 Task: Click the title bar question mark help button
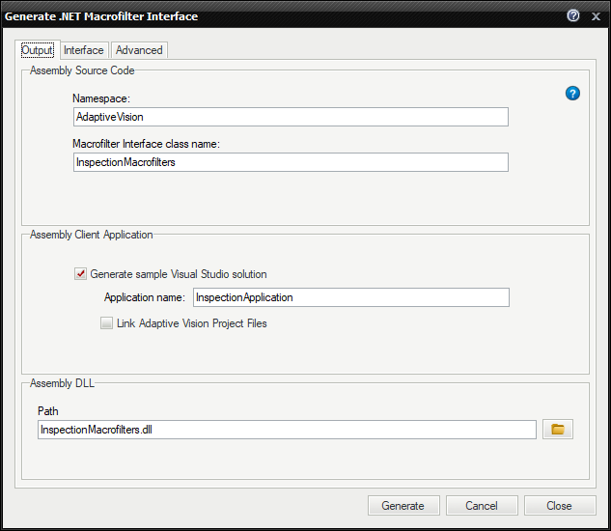(573, 15)
